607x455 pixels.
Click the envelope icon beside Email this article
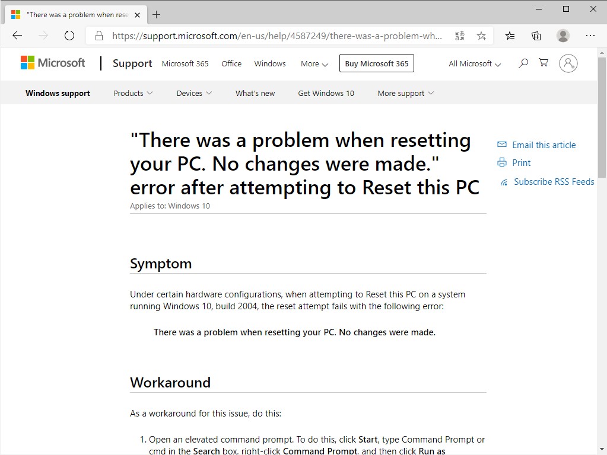(x=502, y=145)
